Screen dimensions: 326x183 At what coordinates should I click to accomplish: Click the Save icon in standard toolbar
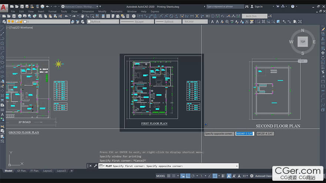(x=14, y=16)
